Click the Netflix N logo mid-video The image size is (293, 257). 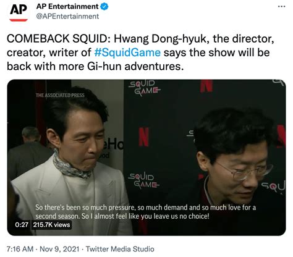point(143,137)
